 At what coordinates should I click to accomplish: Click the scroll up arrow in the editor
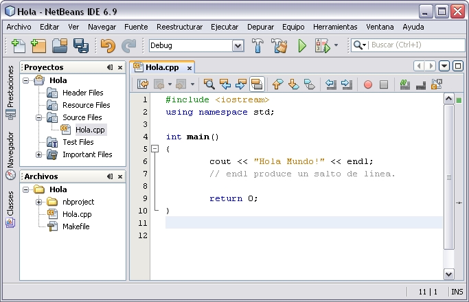448,98
